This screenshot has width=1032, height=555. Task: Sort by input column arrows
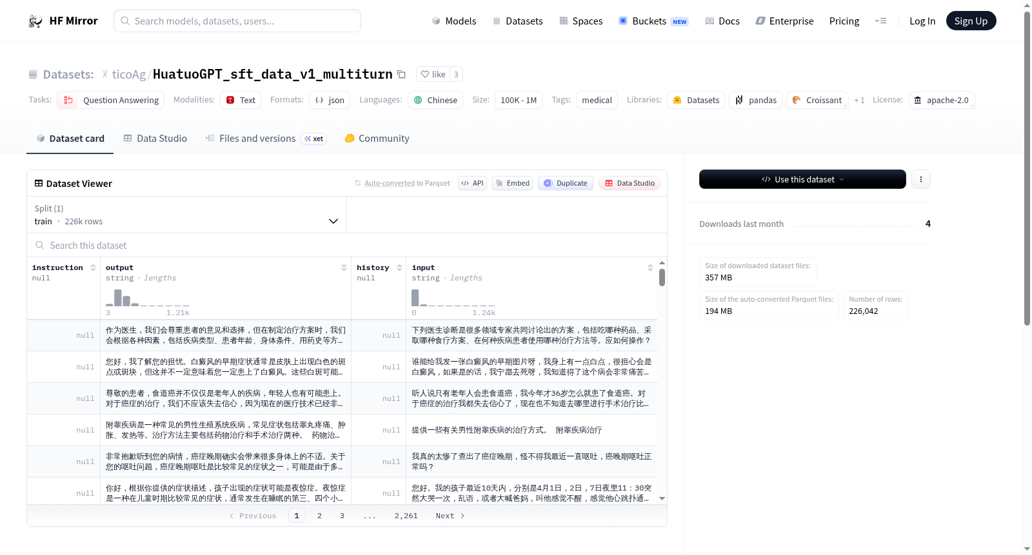(650, 268)
